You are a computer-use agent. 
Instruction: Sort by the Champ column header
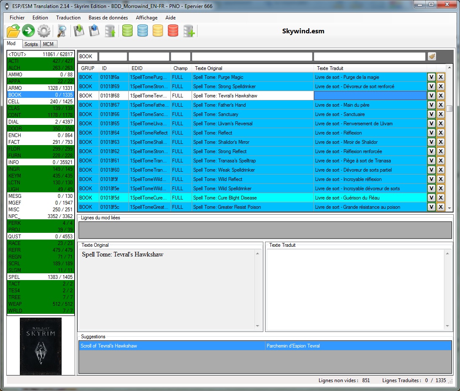(181, 68)
